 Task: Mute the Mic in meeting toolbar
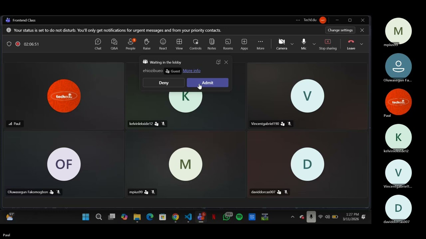pyautogui.click(x=304, y=44)
